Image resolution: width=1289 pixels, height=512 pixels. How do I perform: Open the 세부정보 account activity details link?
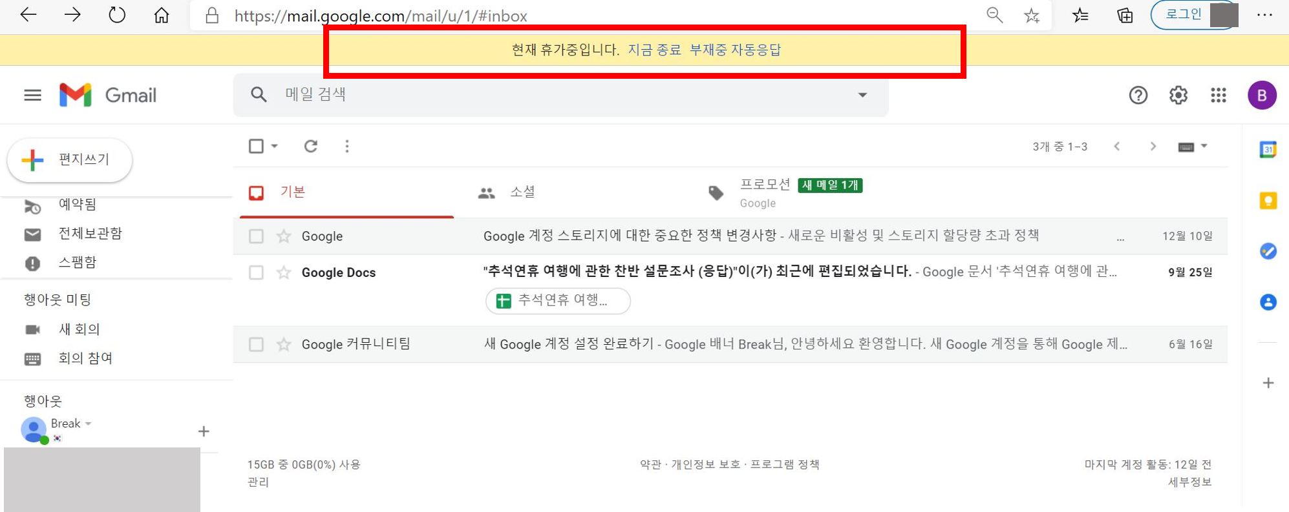[1189, 482]
